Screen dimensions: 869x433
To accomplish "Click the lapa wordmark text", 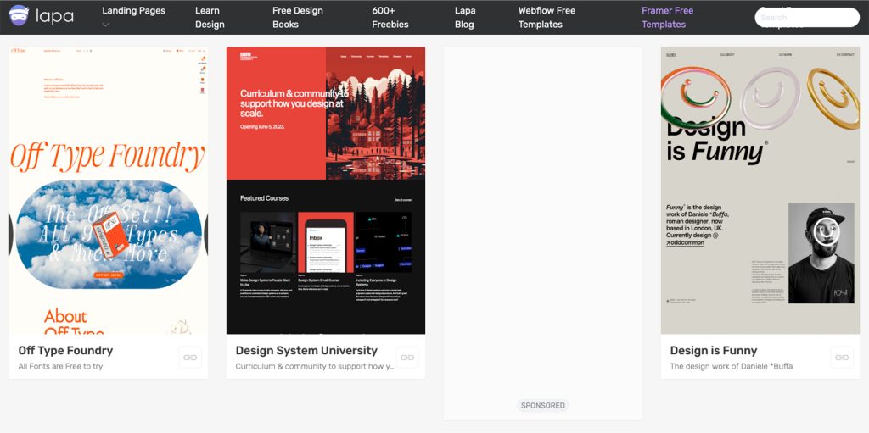I will pyautogui.click(x=54, y=15).
